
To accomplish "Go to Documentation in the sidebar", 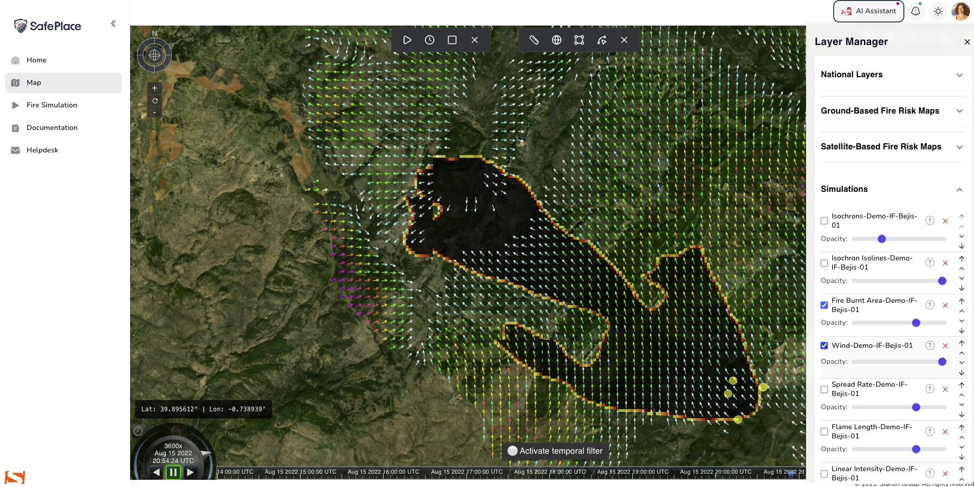I will [x=52, y=127].
